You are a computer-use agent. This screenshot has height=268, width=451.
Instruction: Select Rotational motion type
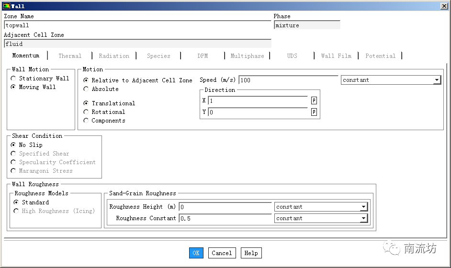86,112
